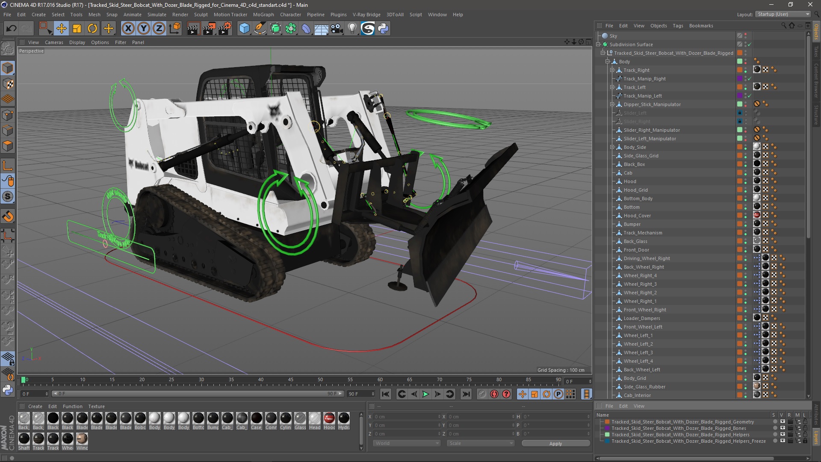Click the timeline frame 0 marker
The image size is (821, 462).
click(24, 379)
